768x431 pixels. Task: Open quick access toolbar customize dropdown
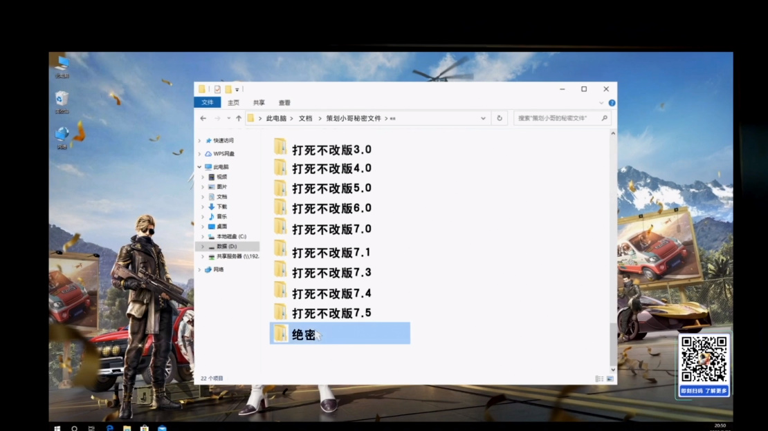[237, 90]
